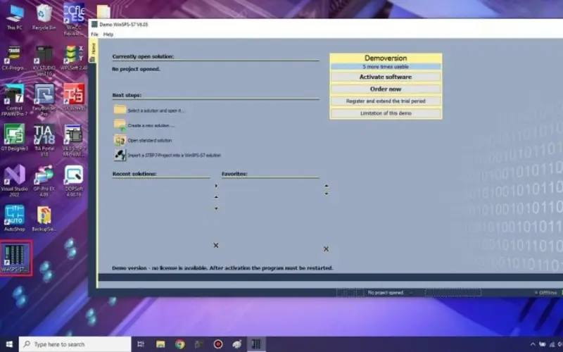Launch EasyBuilder Pro desktop shortcut

[44, 100]
